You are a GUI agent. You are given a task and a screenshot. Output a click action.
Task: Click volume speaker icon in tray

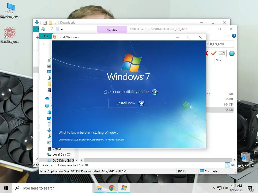pos(225,188)
